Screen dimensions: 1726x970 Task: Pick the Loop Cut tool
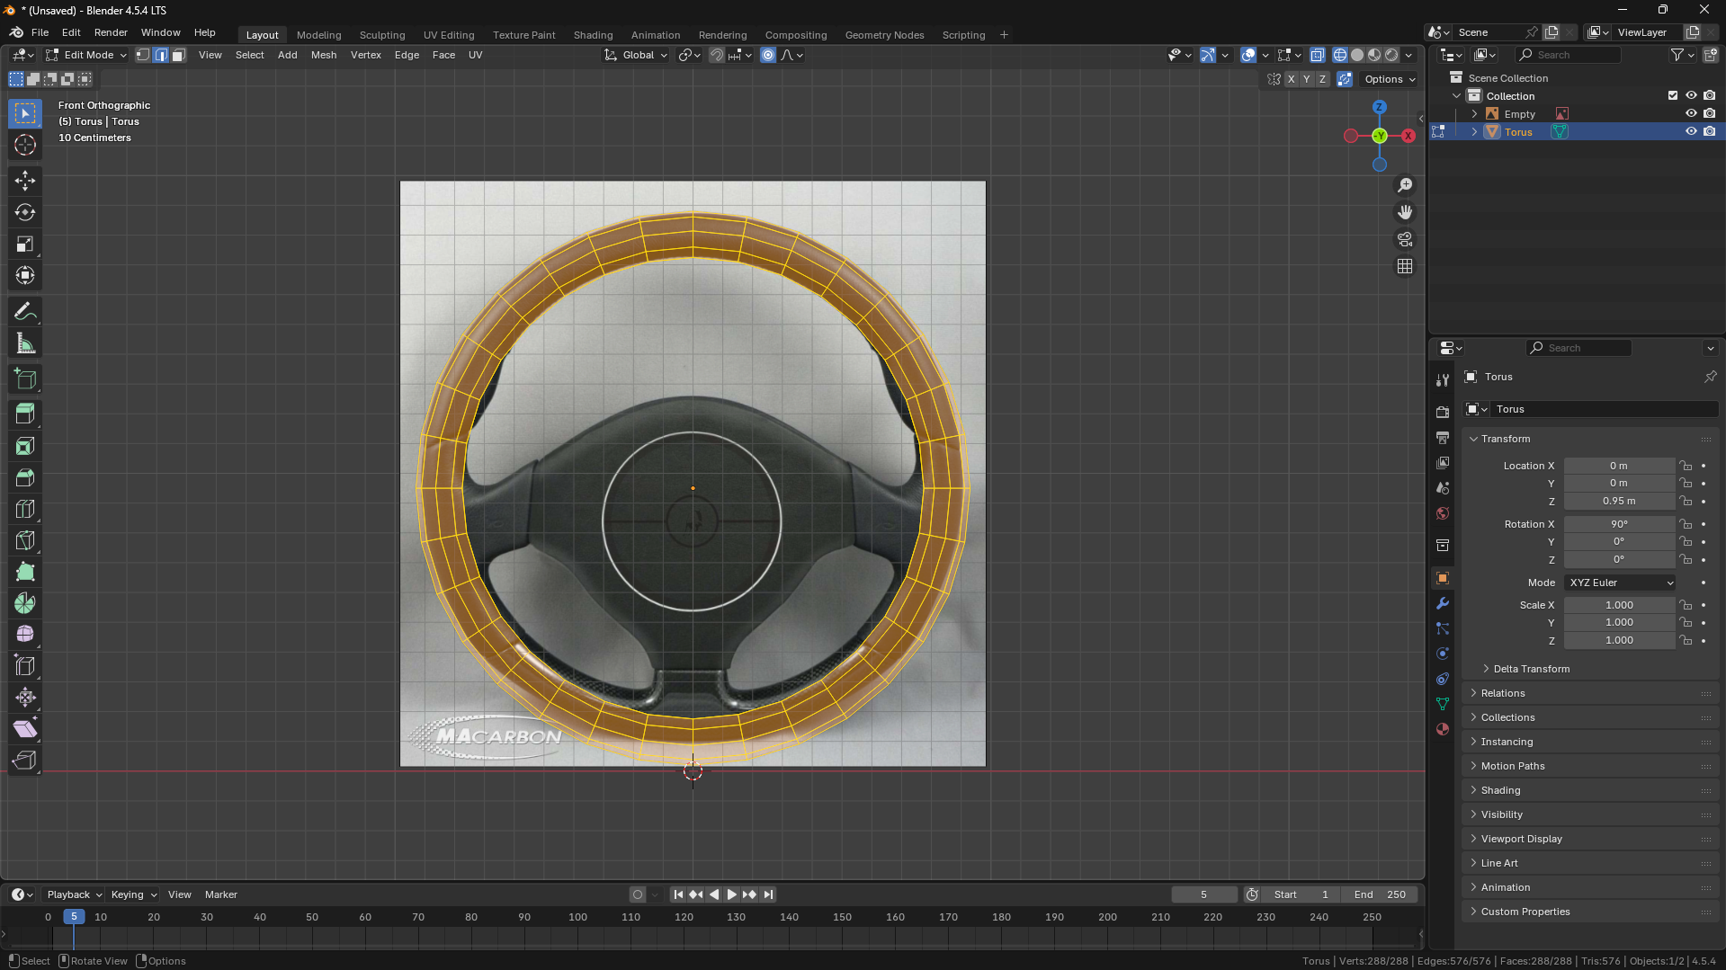(25, 509)
